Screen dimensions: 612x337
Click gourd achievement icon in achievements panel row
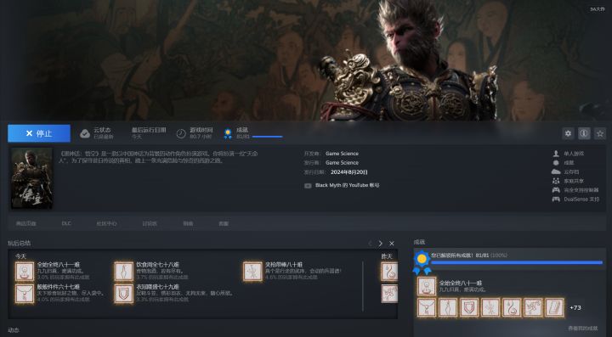pos(512,307)
